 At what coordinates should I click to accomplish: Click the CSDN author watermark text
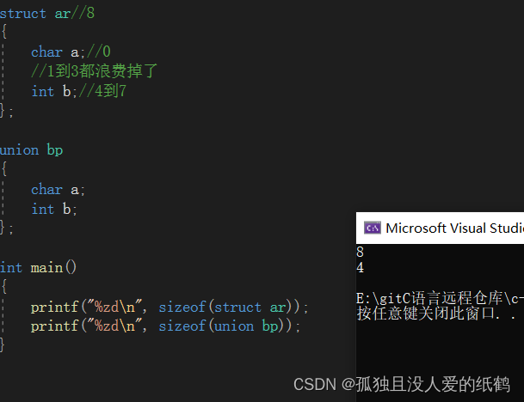[402, 384]
